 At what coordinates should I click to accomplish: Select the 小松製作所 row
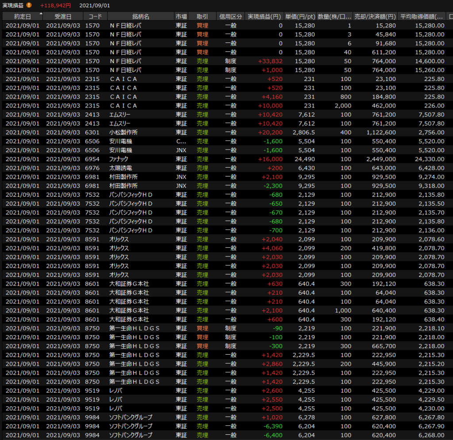[x=221, y=132]
